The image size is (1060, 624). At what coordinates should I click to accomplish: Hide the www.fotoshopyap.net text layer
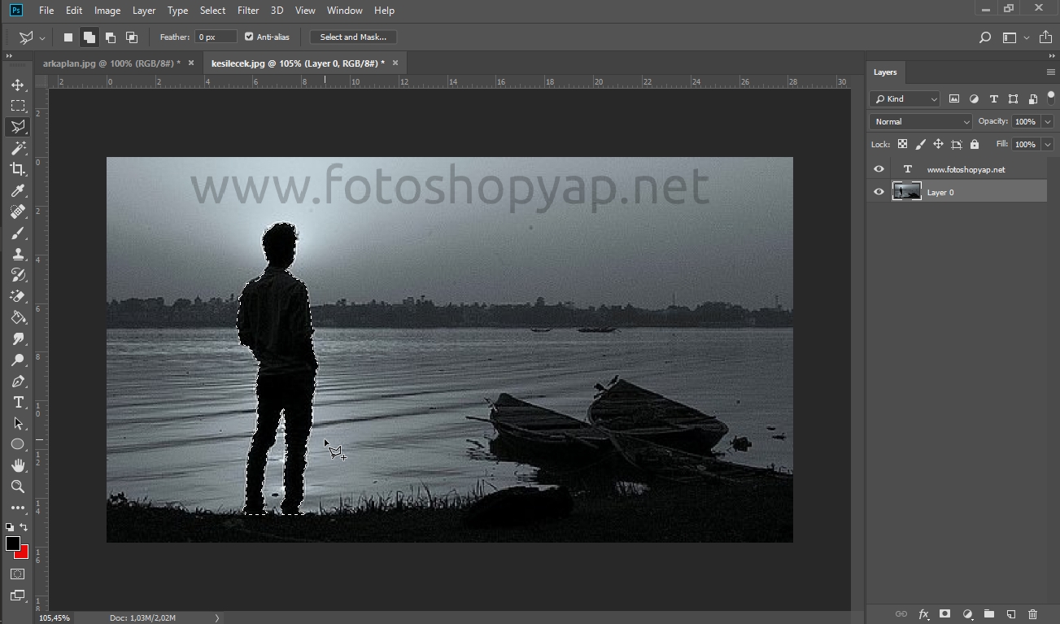(879, 169)
